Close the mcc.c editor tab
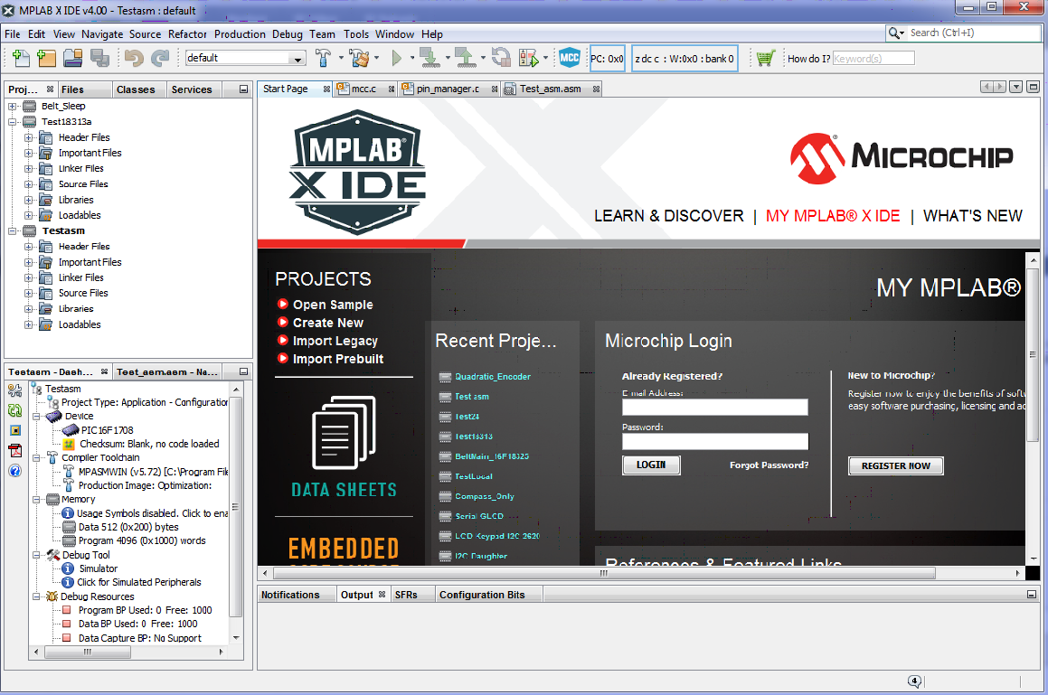Viewport: 1048px width, 695px height. pyautogui.click(x=392, y=89)
